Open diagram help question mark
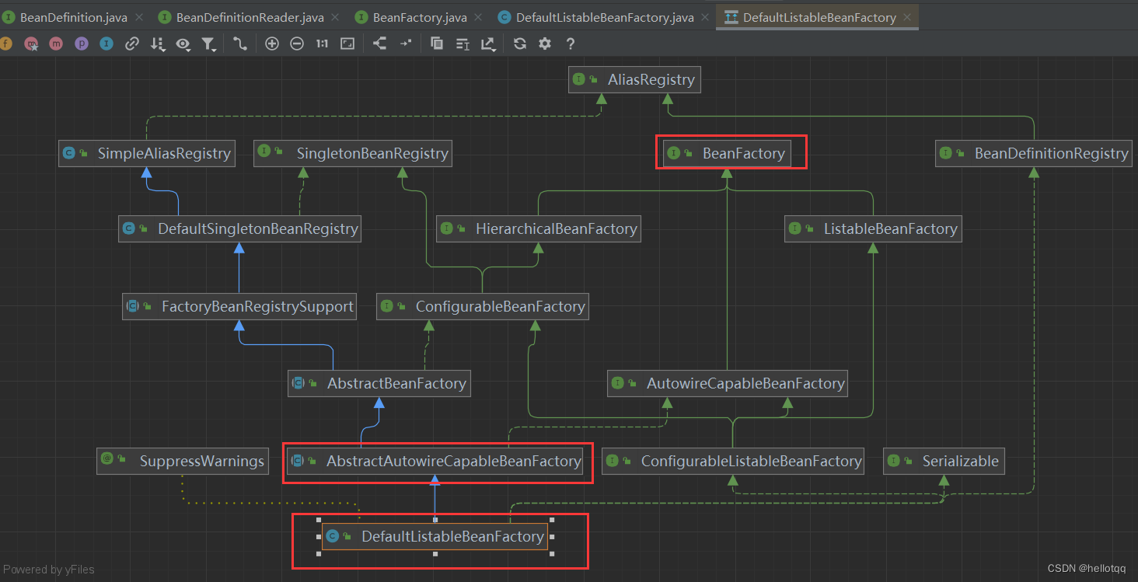This screenshot has width=1138, height=582. [571, 44]
